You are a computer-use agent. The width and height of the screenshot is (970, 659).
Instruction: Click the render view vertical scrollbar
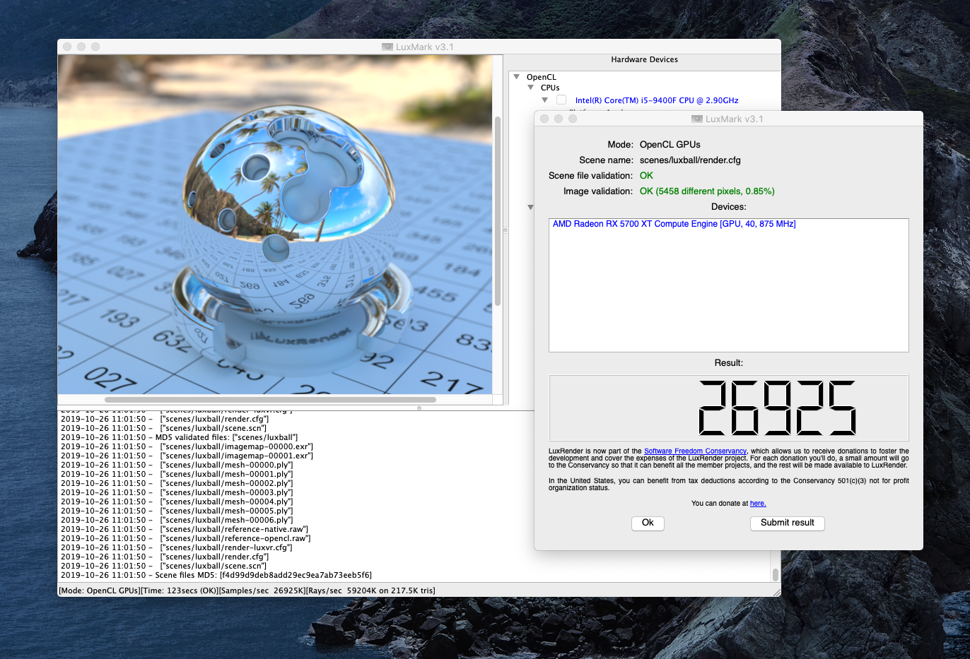click(498, 211)
